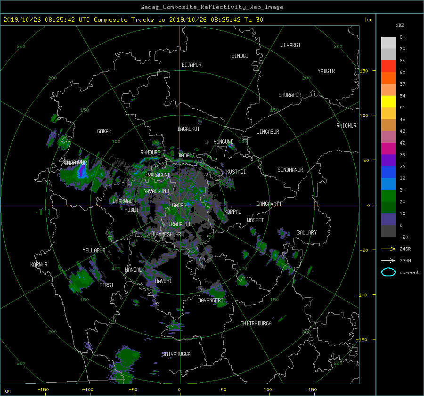Click the 24SR legend label
The image size is (424, 396).
pyautogui.click(x=405, y=249)
